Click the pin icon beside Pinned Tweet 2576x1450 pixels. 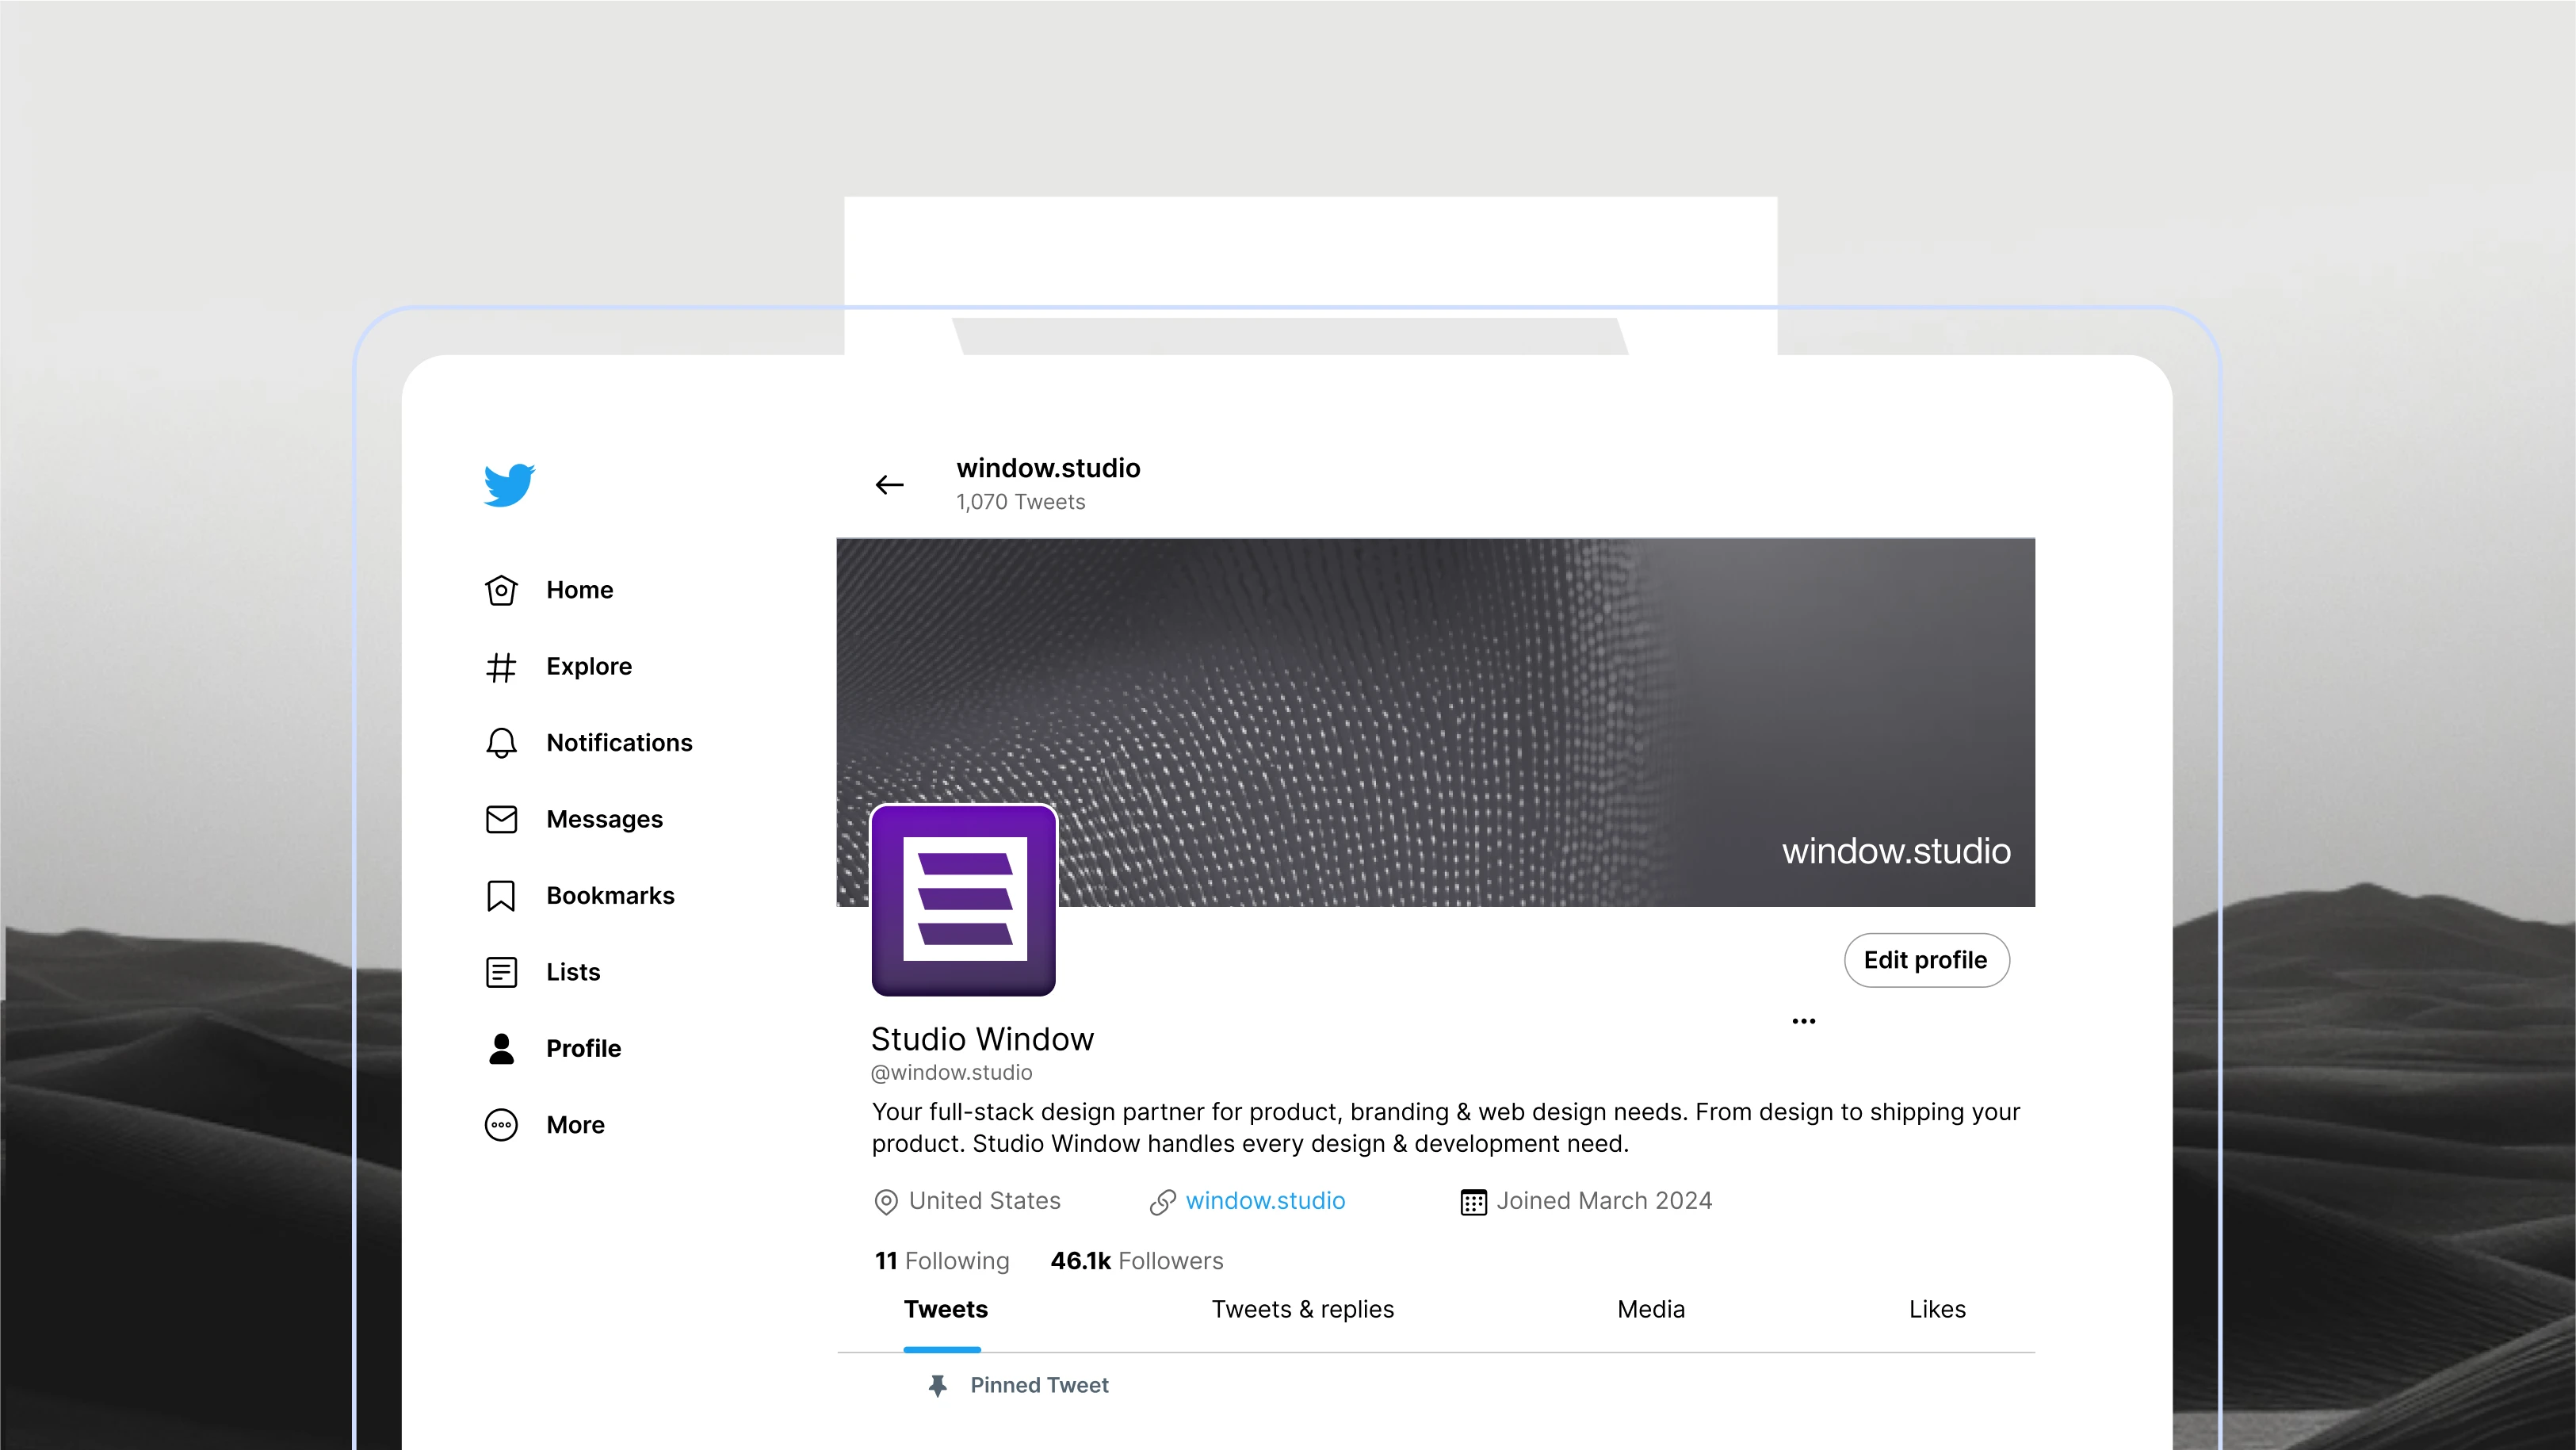[937, 1385]
